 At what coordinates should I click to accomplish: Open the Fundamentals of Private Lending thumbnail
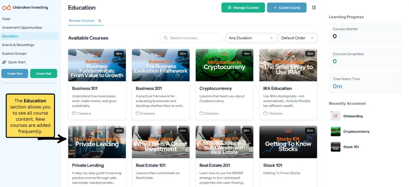pos(97,142)
